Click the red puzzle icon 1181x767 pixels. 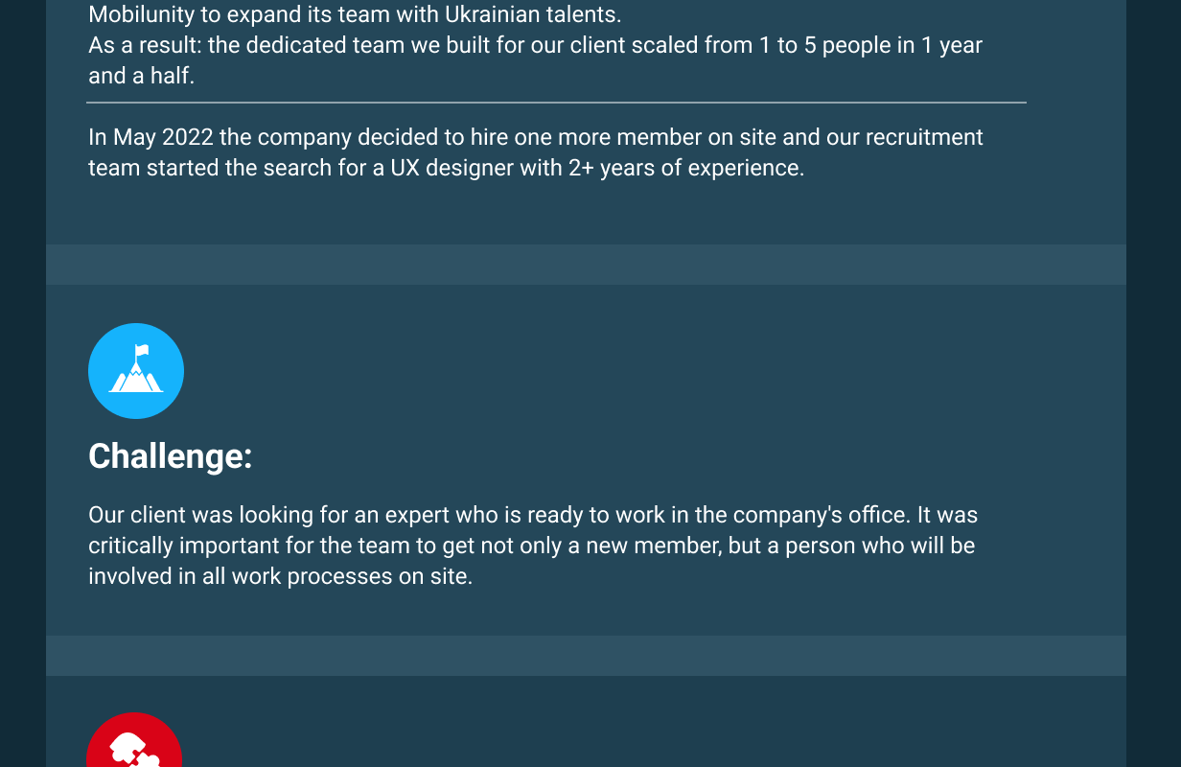(x=134, y=740)
